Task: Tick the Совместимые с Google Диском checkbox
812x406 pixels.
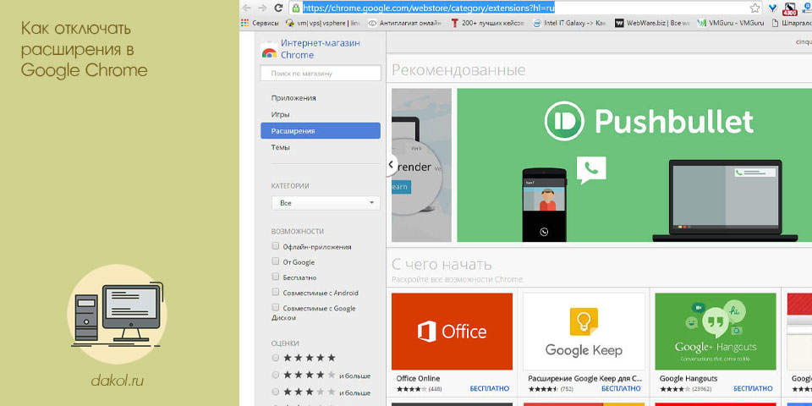Action: pyautogui.click(x=276, y=308)
